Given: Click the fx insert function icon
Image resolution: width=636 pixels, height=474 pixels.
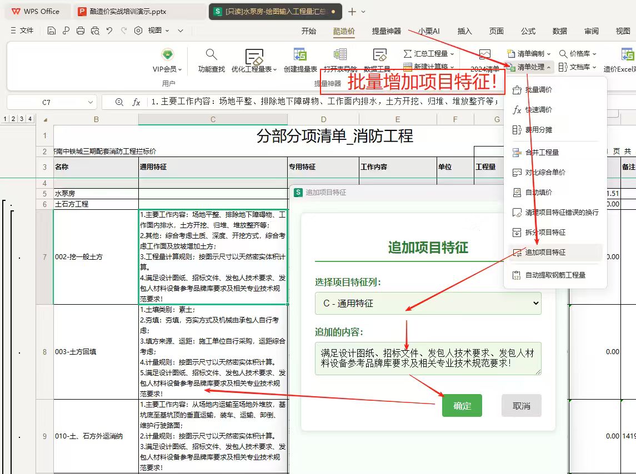Looking at the screenshot, I should tap(136, 102).
